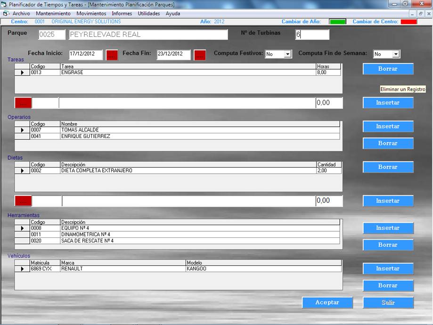Select row arrow for ENGRASE task
Screen dimensions: 433x325
[x=22, y=73]
